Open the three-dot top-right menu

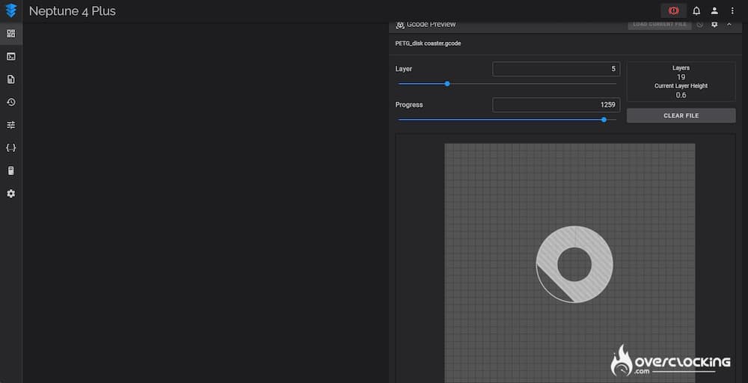tap(732, 11)
